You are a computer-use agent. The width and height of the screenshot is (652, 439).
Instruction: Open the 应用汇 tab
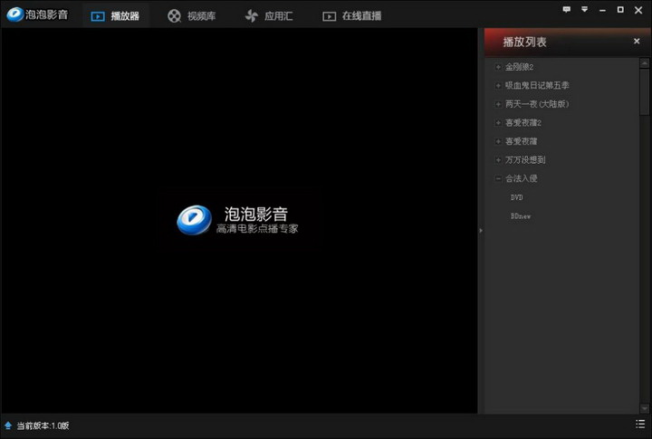(269, 16)
